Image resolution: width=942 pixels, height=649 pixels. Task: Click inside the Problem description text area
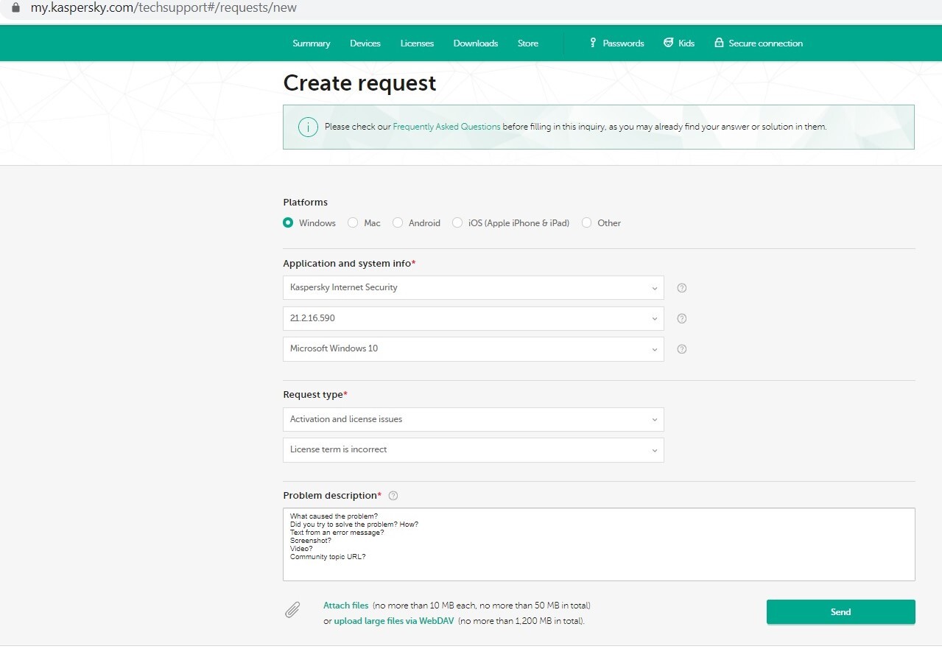click(x=599, y=544)
